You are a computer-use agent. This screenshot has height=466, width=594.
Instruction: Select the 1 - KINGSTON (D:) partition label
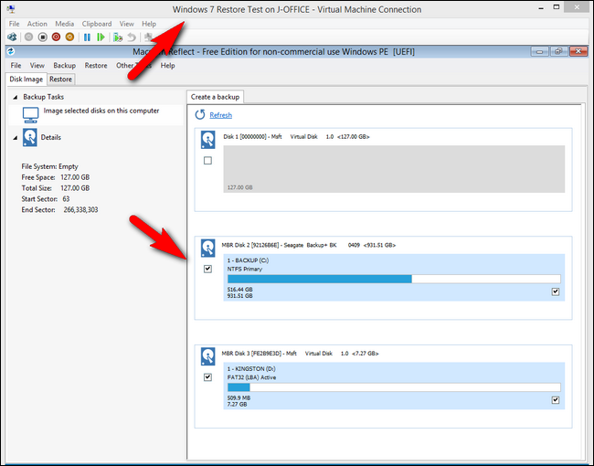click(x=251, y=368)
